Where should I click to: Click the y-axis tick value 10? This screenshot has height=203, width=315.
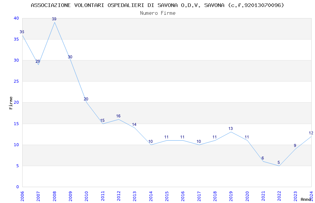(16, 145)
